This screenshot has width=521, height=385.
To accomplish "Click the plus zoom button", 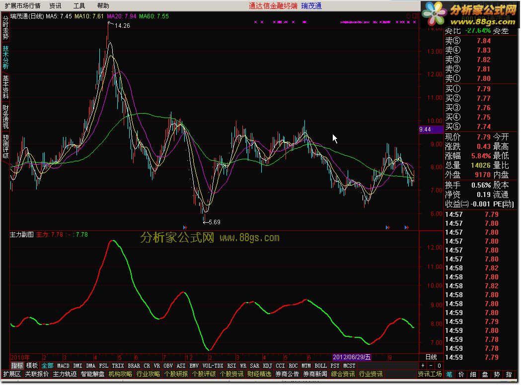I will [423, 366].
